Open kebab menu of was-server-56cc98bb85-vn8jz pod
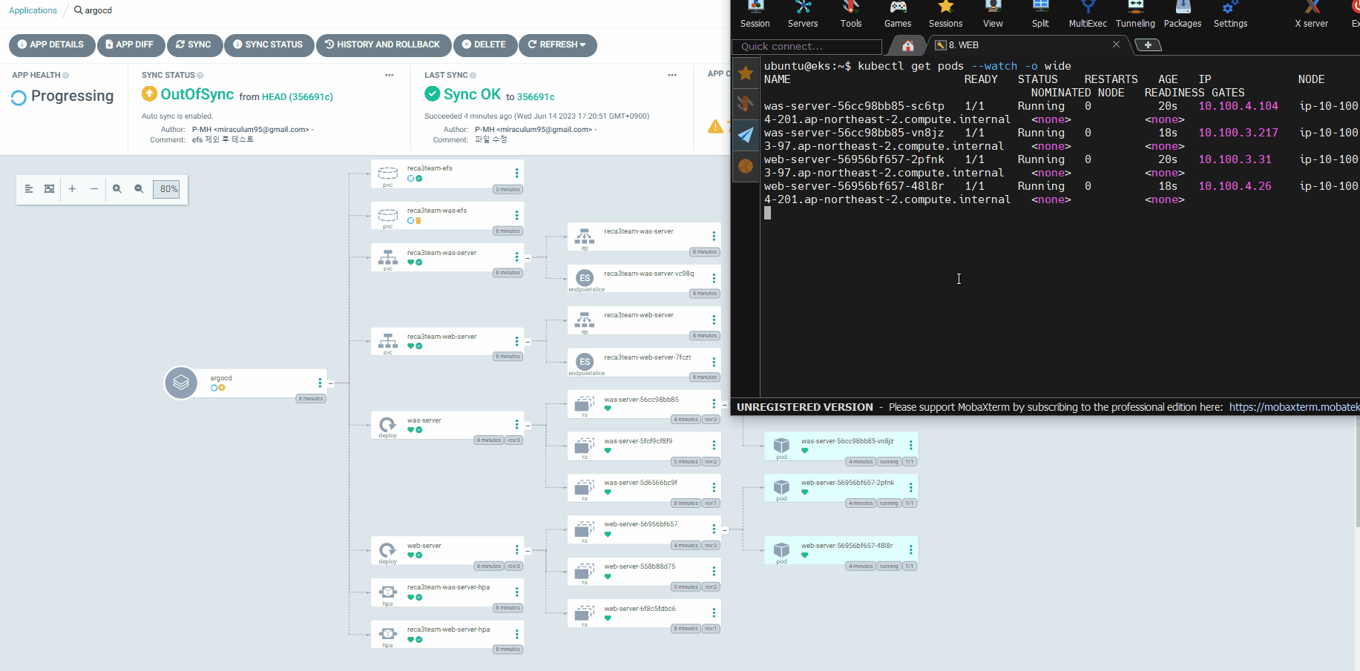The height and width of the screenshot is (671, 1360). click(x=911, y=446)
